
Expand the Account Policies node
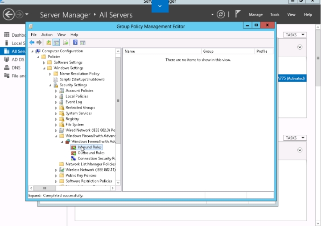click(56, 91)
